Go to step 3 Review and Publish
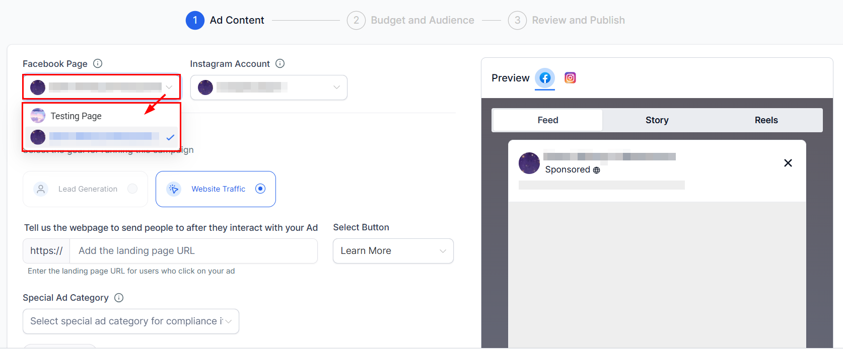Viewport: 843px width, 353px height. point(567,20)
